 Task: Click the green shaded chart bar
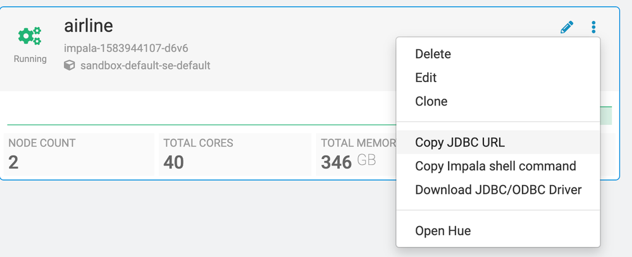[x=605, y=116]
